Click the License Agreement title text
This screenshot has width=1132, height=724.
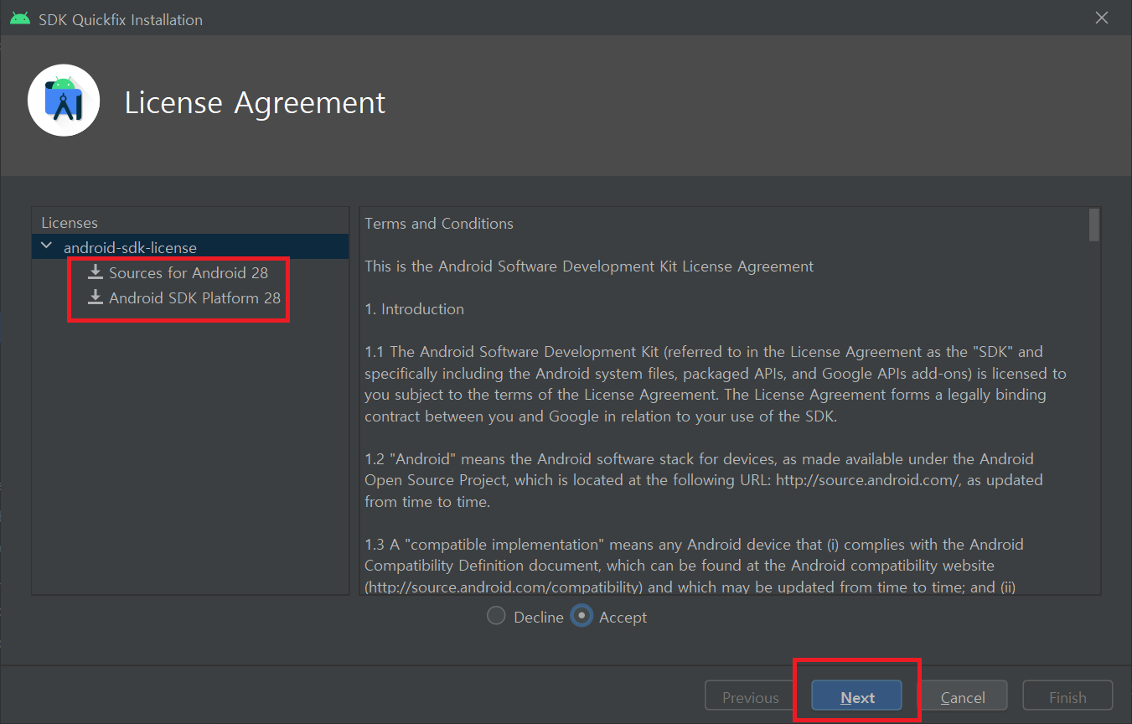[256, 102]
